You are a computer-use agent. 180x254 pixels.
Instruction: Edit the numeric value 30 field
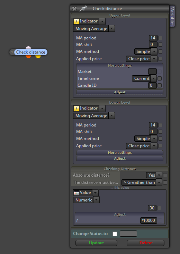[x=152, y=208]
